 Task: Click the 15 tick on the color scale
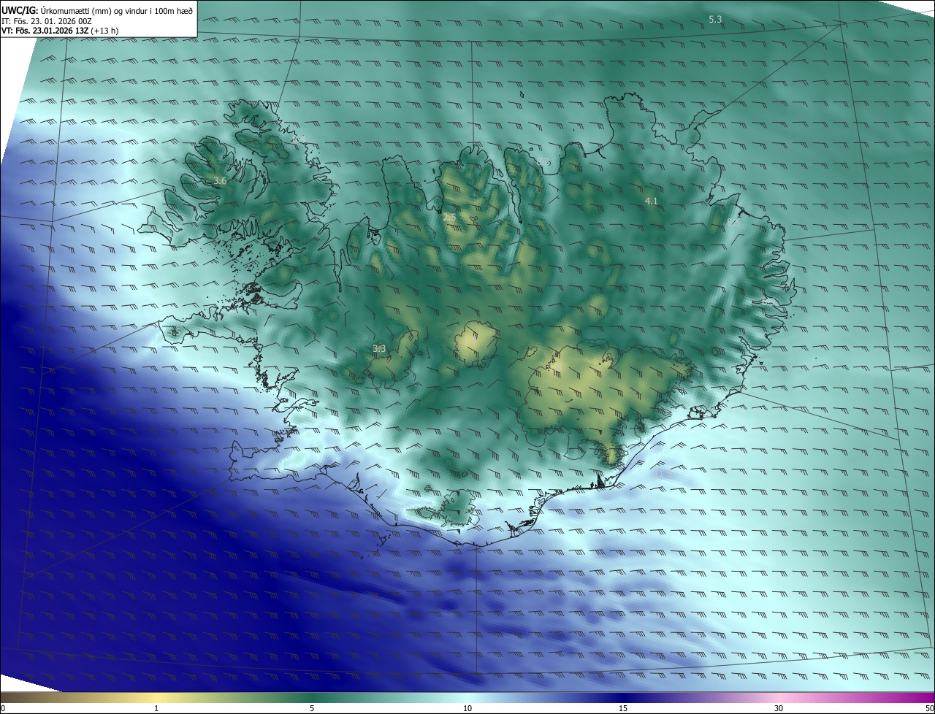(x=623, y=708)
